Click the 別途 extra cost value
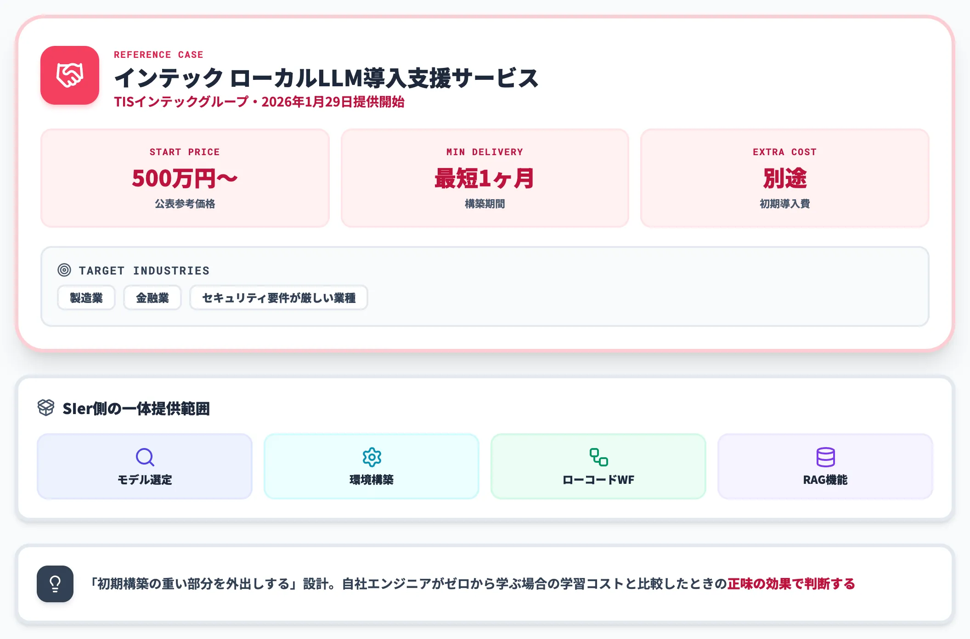The image size is (970, 639). click(x=785, y=178)
